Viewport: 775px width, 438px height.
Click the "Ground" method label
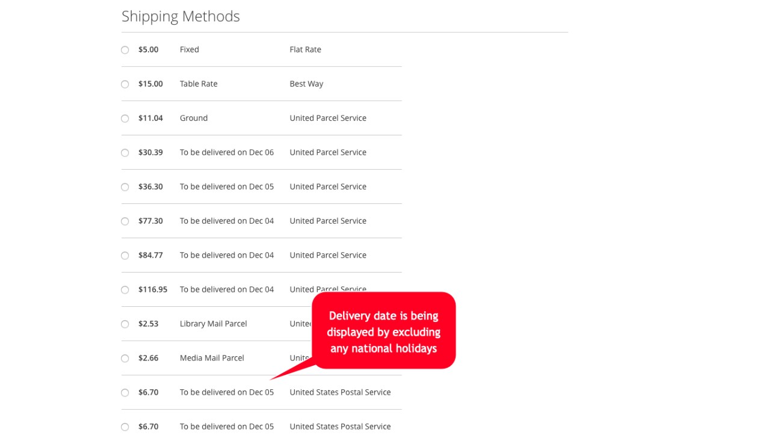coord(194,118)
